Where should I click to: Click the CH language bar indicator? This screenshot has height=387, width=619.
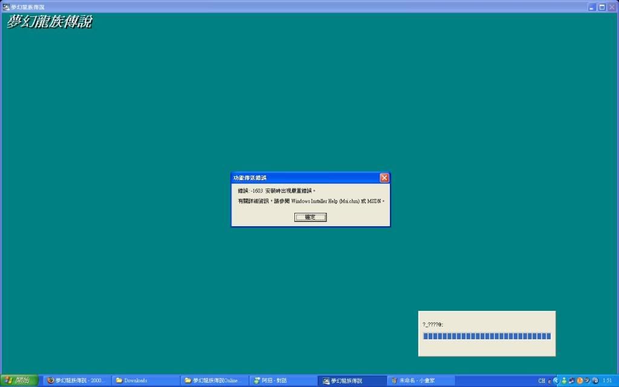coord(542,381)
